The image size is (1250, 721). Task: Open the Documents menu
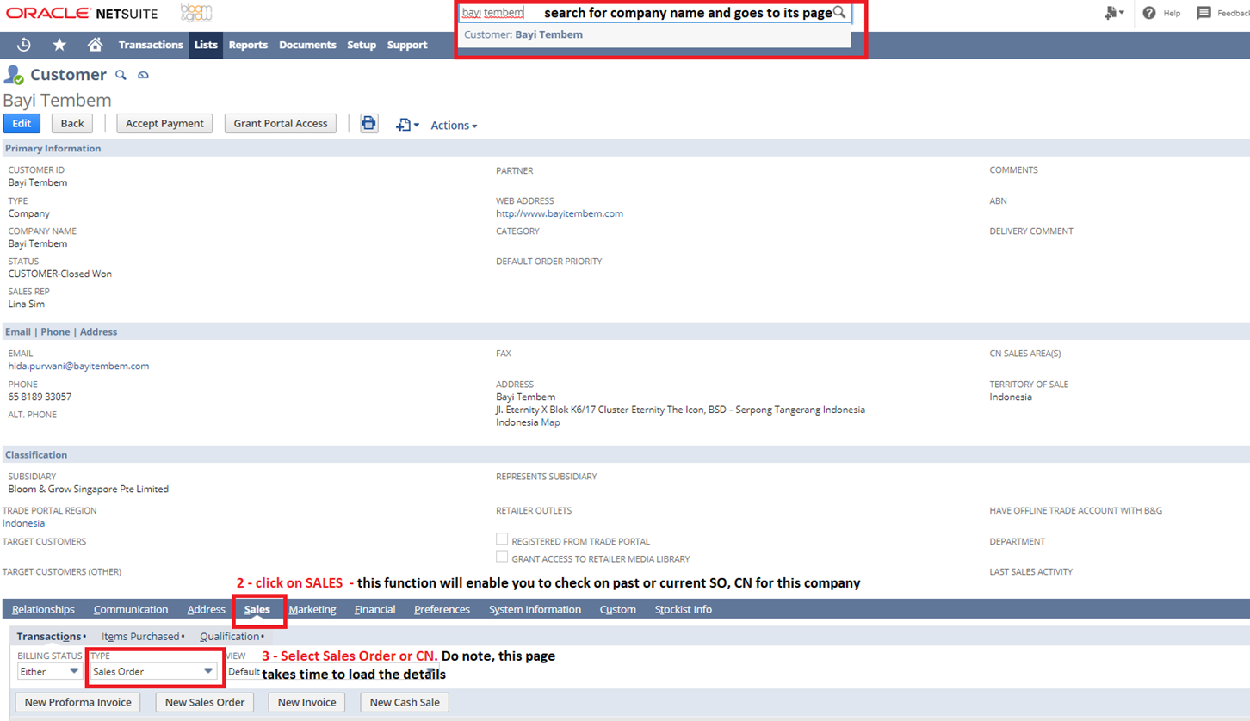307,45
